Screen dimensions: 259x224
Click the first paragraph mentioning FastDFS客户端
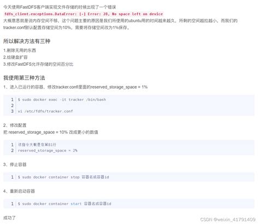[x=60, y=7]
